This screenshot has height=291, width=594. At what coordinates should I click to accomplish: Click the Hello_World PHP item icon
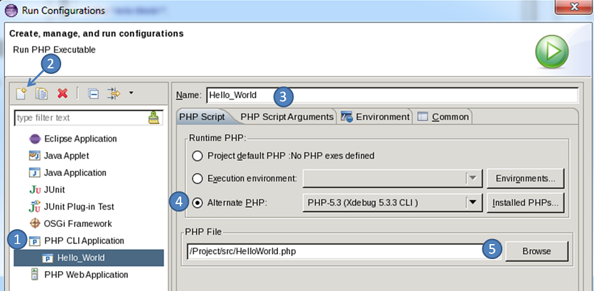48,258
